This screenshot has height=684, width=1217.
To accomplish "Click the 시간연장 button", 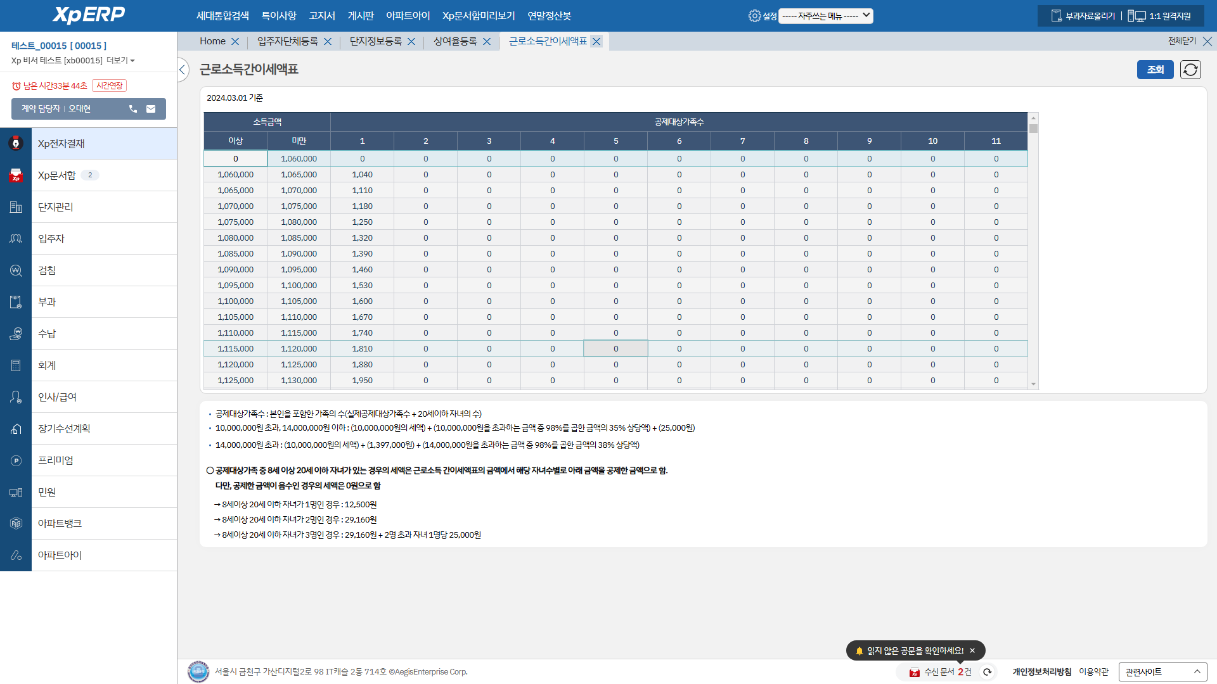I will click(109, 85).
